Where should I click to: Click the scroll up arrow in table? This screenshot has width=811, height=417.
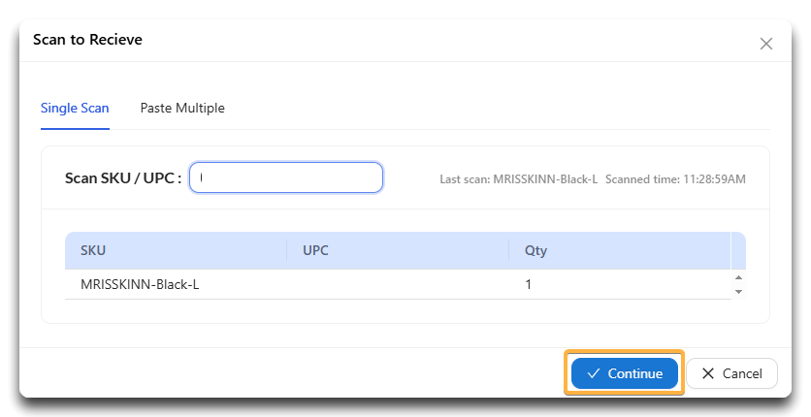click(738, 277)
